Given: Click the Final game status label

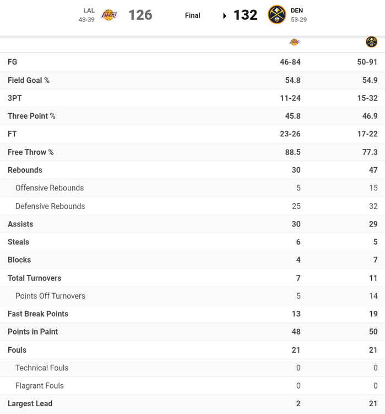Looking at the screenshot, I should point(192,15).
